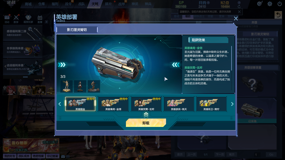The image size is (285, 160).
Task: Select hero card 英雄璃鸢-金翎
Action: click(113, 104)
